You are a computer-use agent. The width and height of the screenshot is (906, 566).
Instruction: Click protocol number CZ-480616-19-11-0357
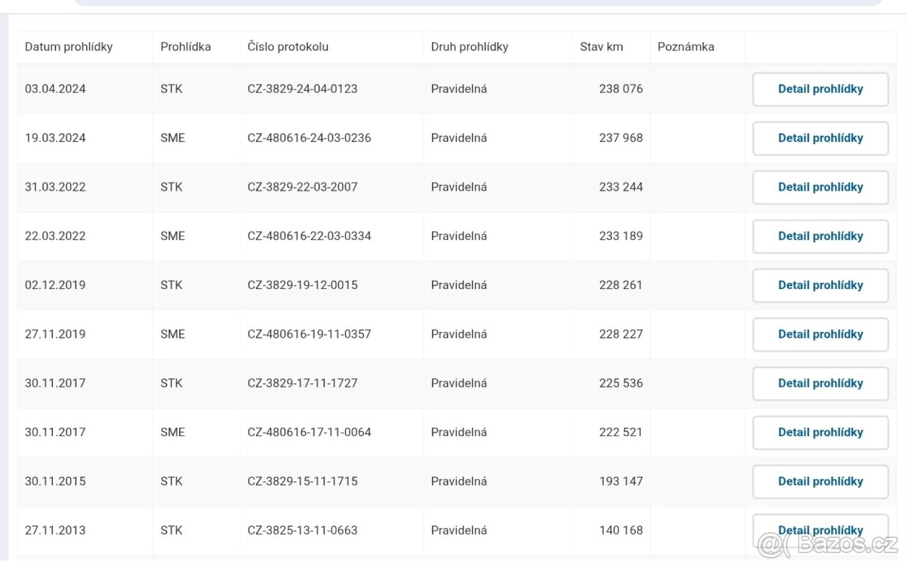click(x=310, y=334)
